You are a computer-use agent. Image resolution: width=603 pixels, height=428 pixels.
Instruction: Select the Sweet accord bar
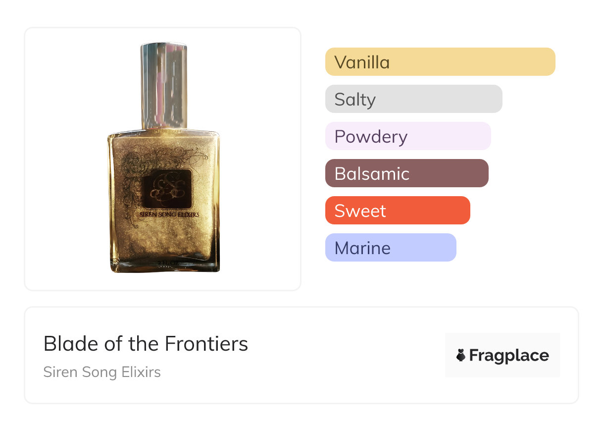(x=398, y=211)
